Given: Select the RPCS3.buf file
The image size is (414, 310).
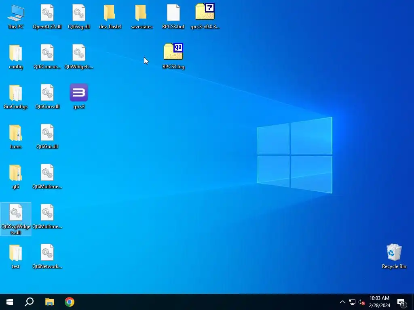Looking at the screenshot, I should pyautogui.click(x=173, y=16).
